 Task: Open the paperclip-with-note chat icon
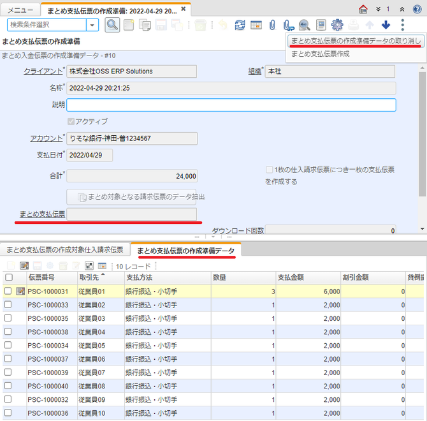(x=289, y=26)
